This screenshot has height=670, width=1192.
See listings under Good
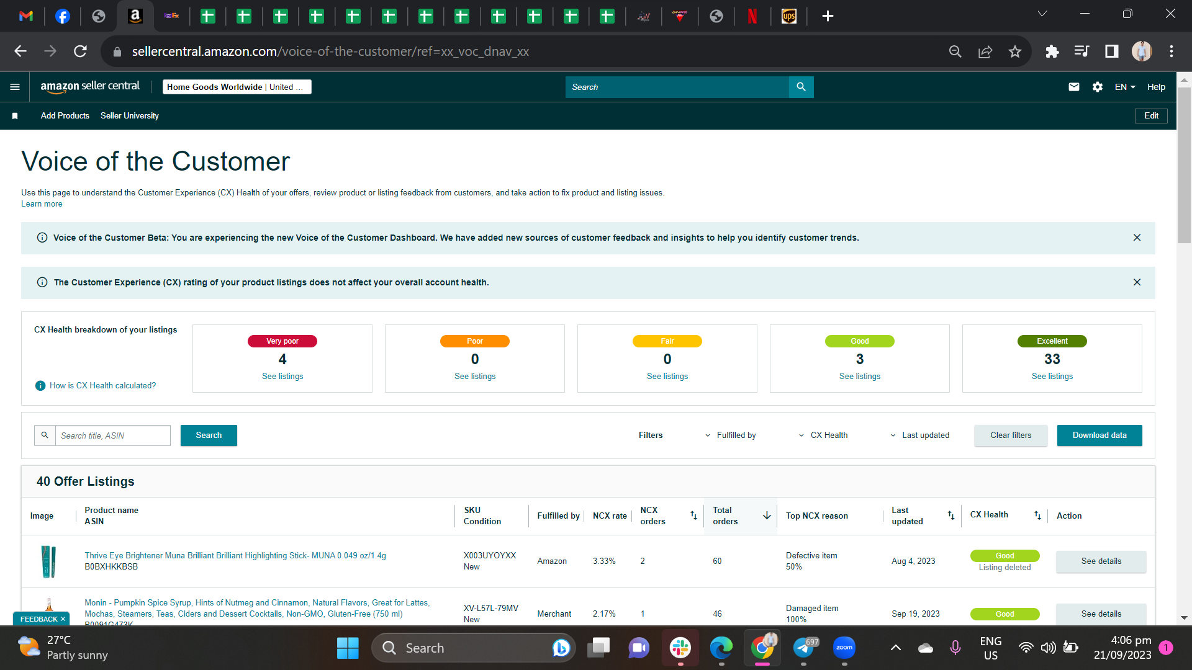[x=860, y=377]
